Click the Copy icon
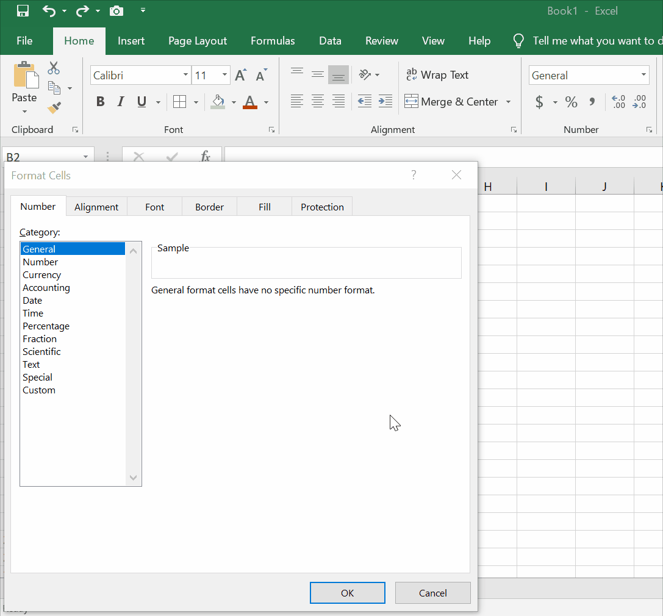The width and height of the screenshot is (663, 616). coord(54,87)
